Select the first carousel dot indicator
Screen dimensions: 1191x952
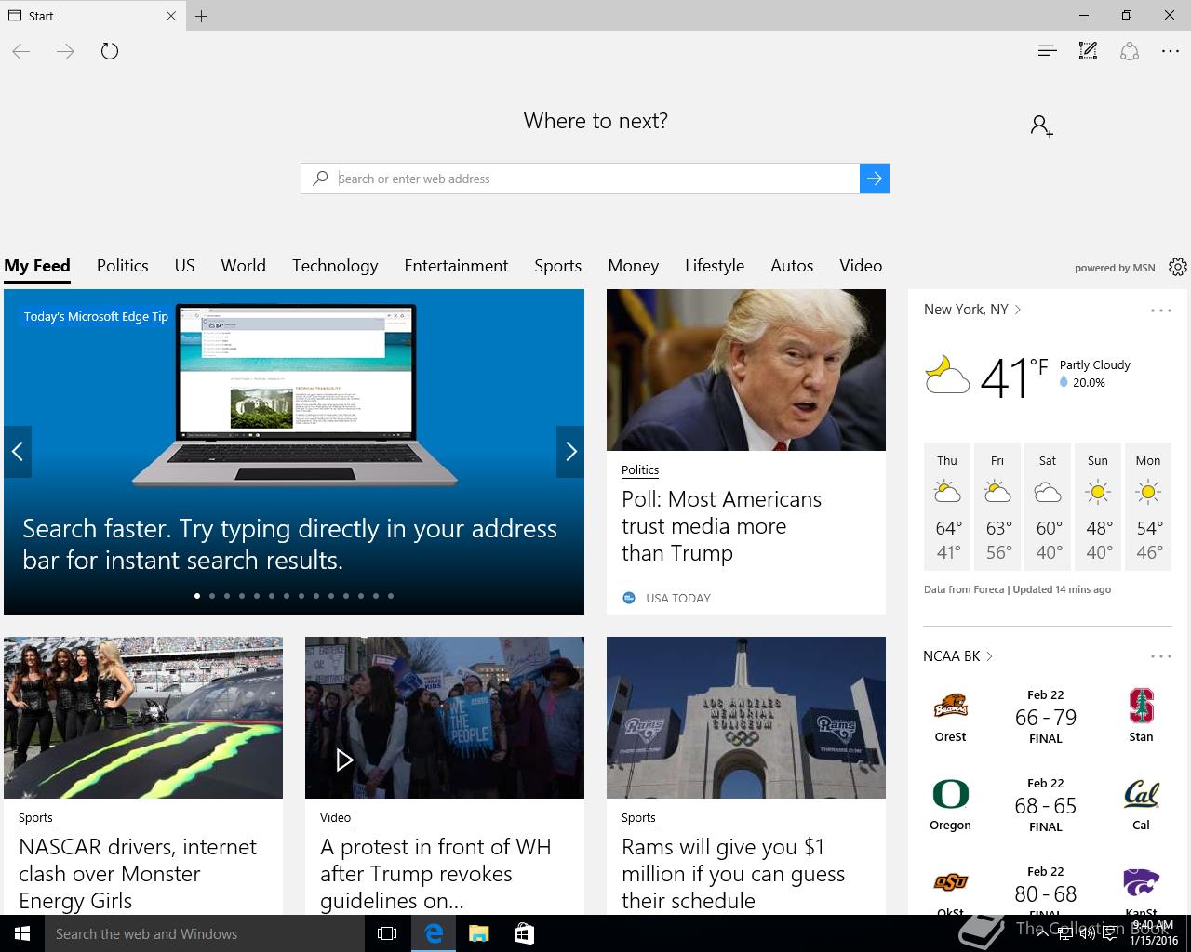[x=197, y=596]
